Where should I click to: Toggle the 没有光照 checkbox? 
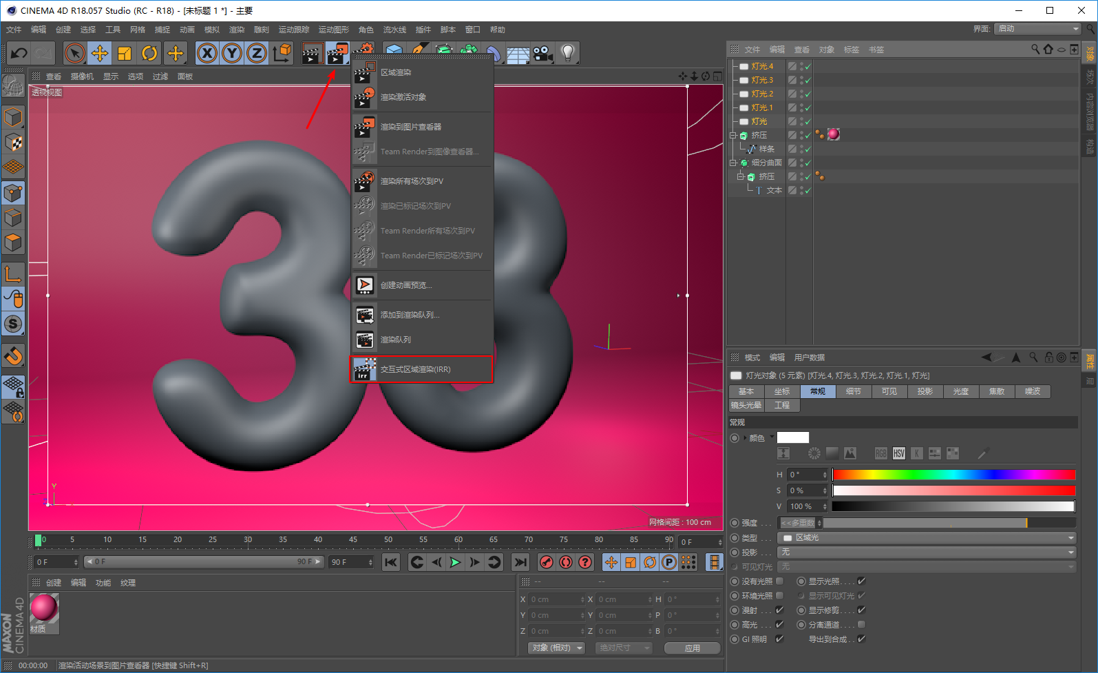780,581
